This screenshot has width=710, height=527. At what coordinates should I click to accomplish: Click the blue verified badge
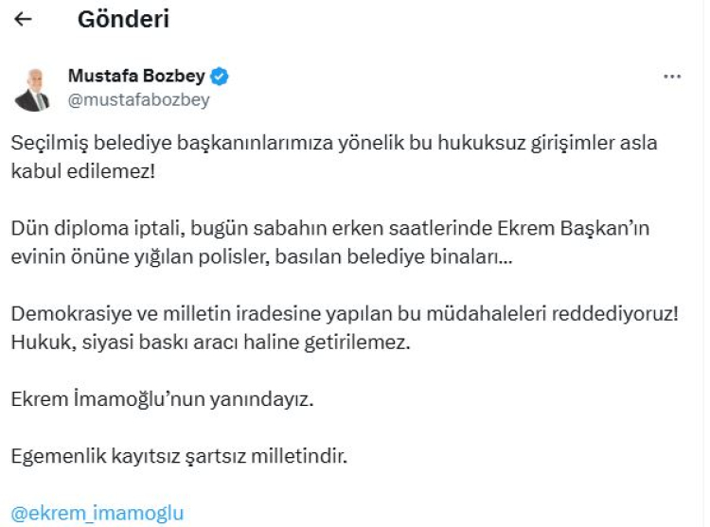click(x=220, y=77)
